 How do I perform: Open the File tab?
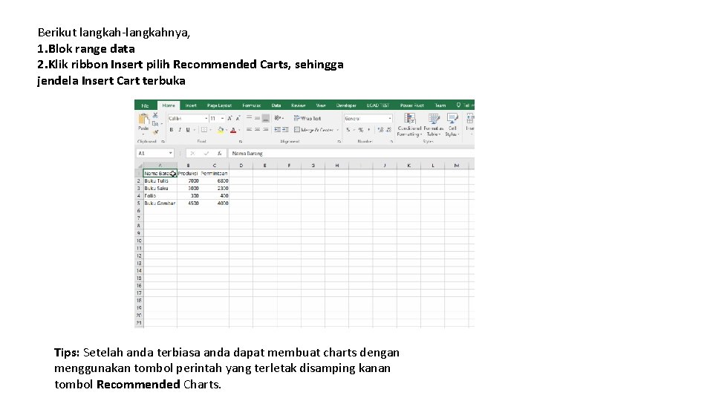coord(145,105)
